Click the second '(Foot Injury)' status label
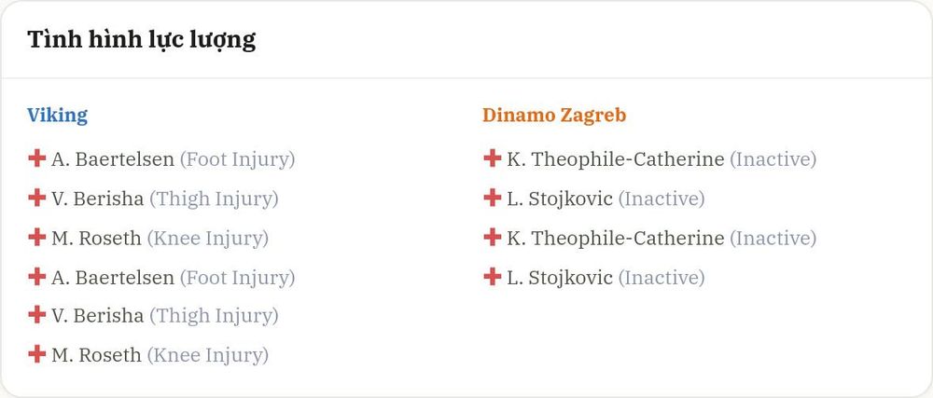The width and height of the screenshot is (933, 398). click(x=237, y=278)
